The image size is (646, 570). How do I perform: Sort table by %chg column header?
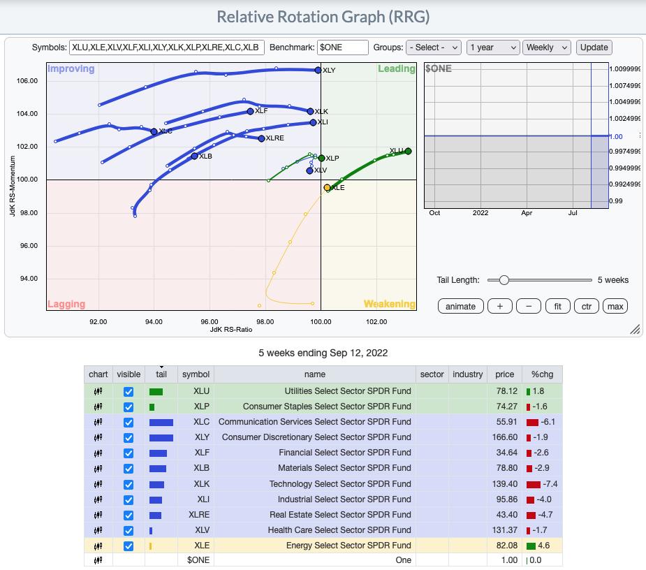(542, 374)
